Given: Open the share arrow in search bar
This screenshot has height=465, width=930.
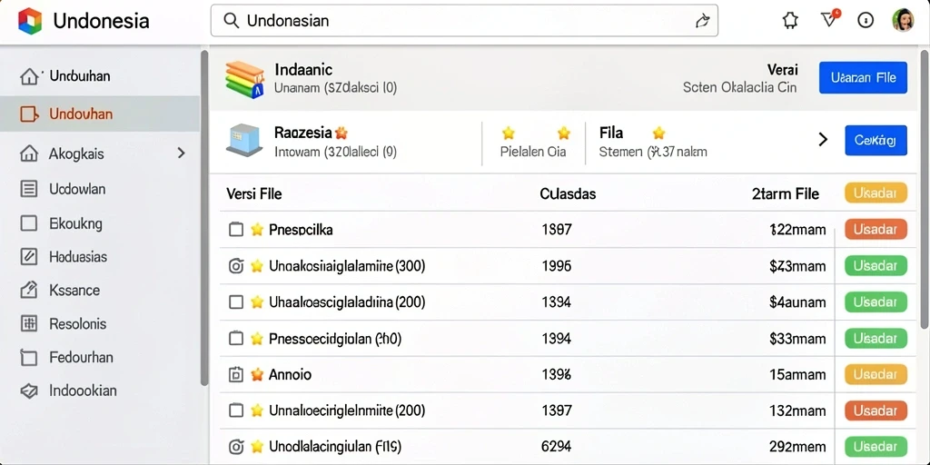Looking at the screenshot, I should (x=702, y=22).
